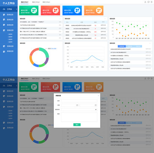The image size is (154, 153).
Task: Close the dialog with its X icon
Action: [99, 96]
